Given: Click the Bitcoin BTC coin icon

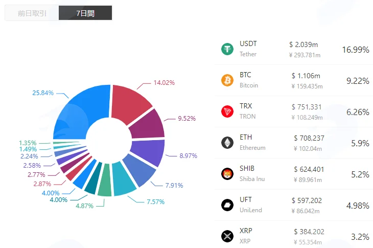Looking at the screenshot, I should click(x=227, y=80).
